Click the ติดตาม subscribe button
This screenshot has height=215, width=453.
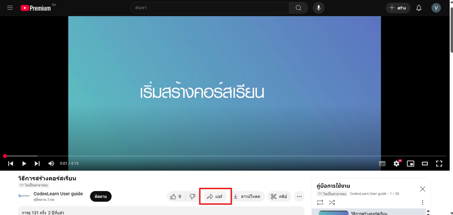(101, 197)
